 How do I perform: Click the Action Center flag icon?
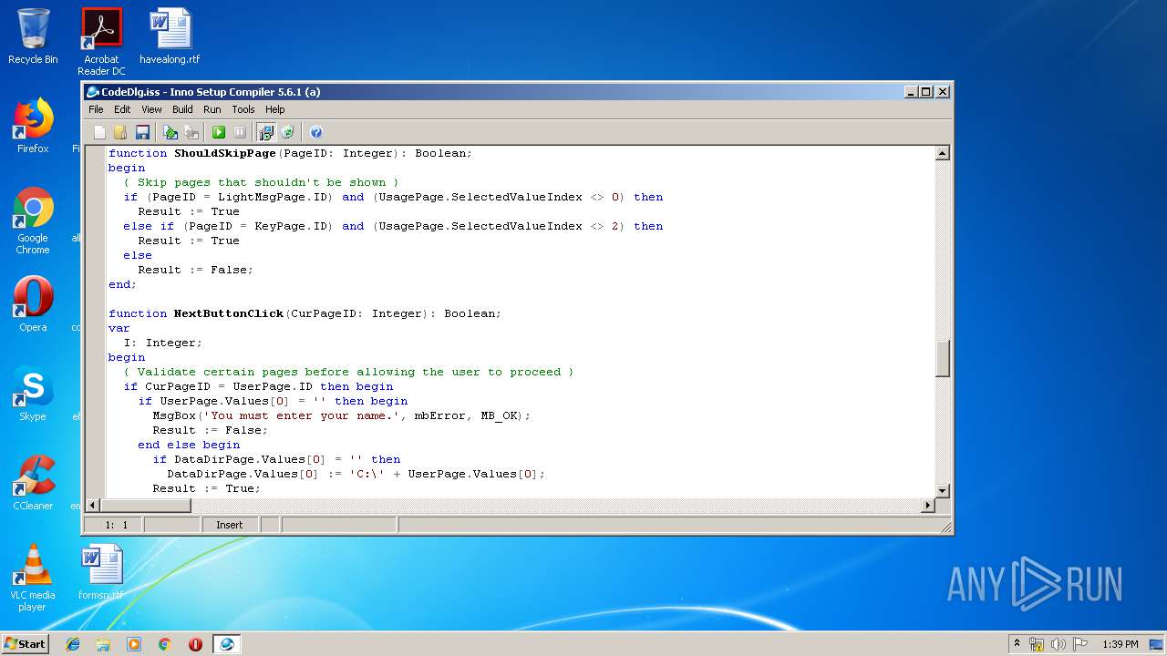point(1080,643)
